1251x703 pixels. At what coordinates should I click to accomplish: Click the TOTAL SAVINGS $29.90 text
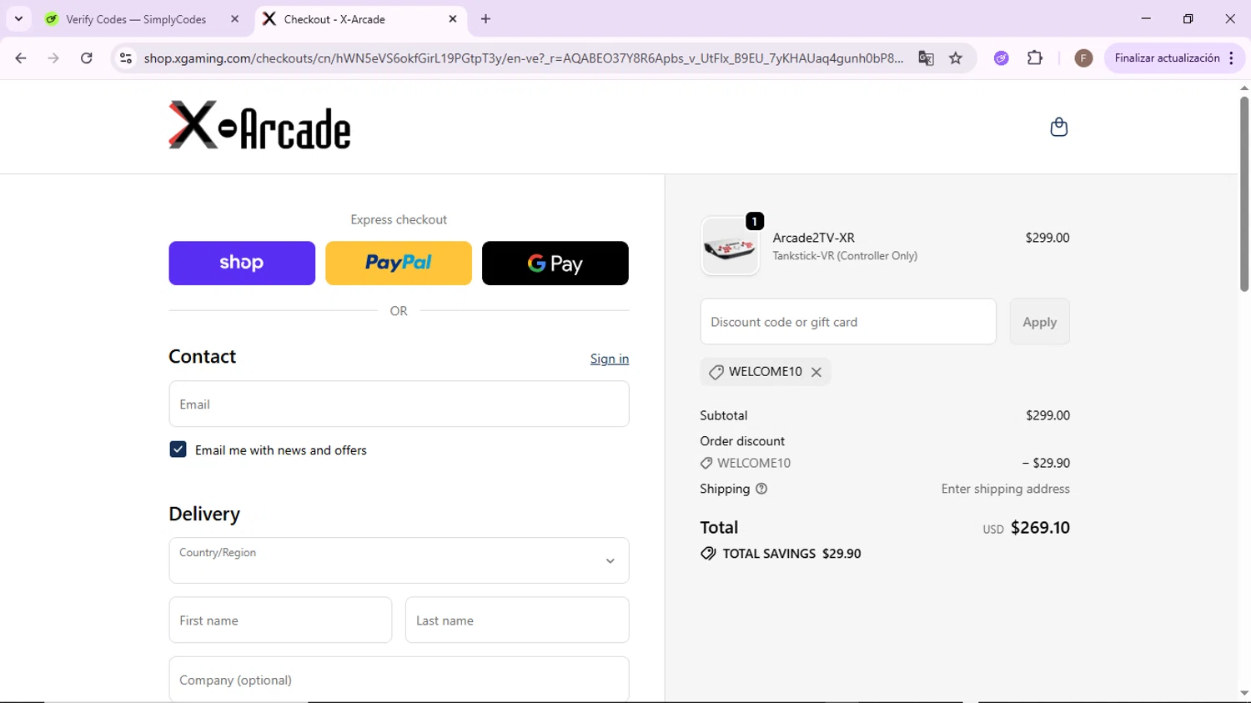pyautogui.click(x=791, y=554)
